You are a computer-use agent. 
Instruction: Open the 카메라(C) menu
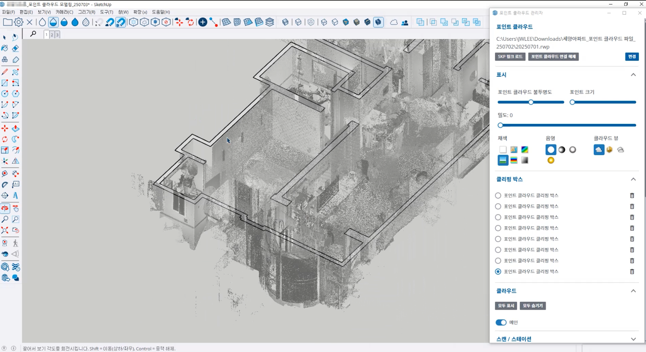pos(64,12)
